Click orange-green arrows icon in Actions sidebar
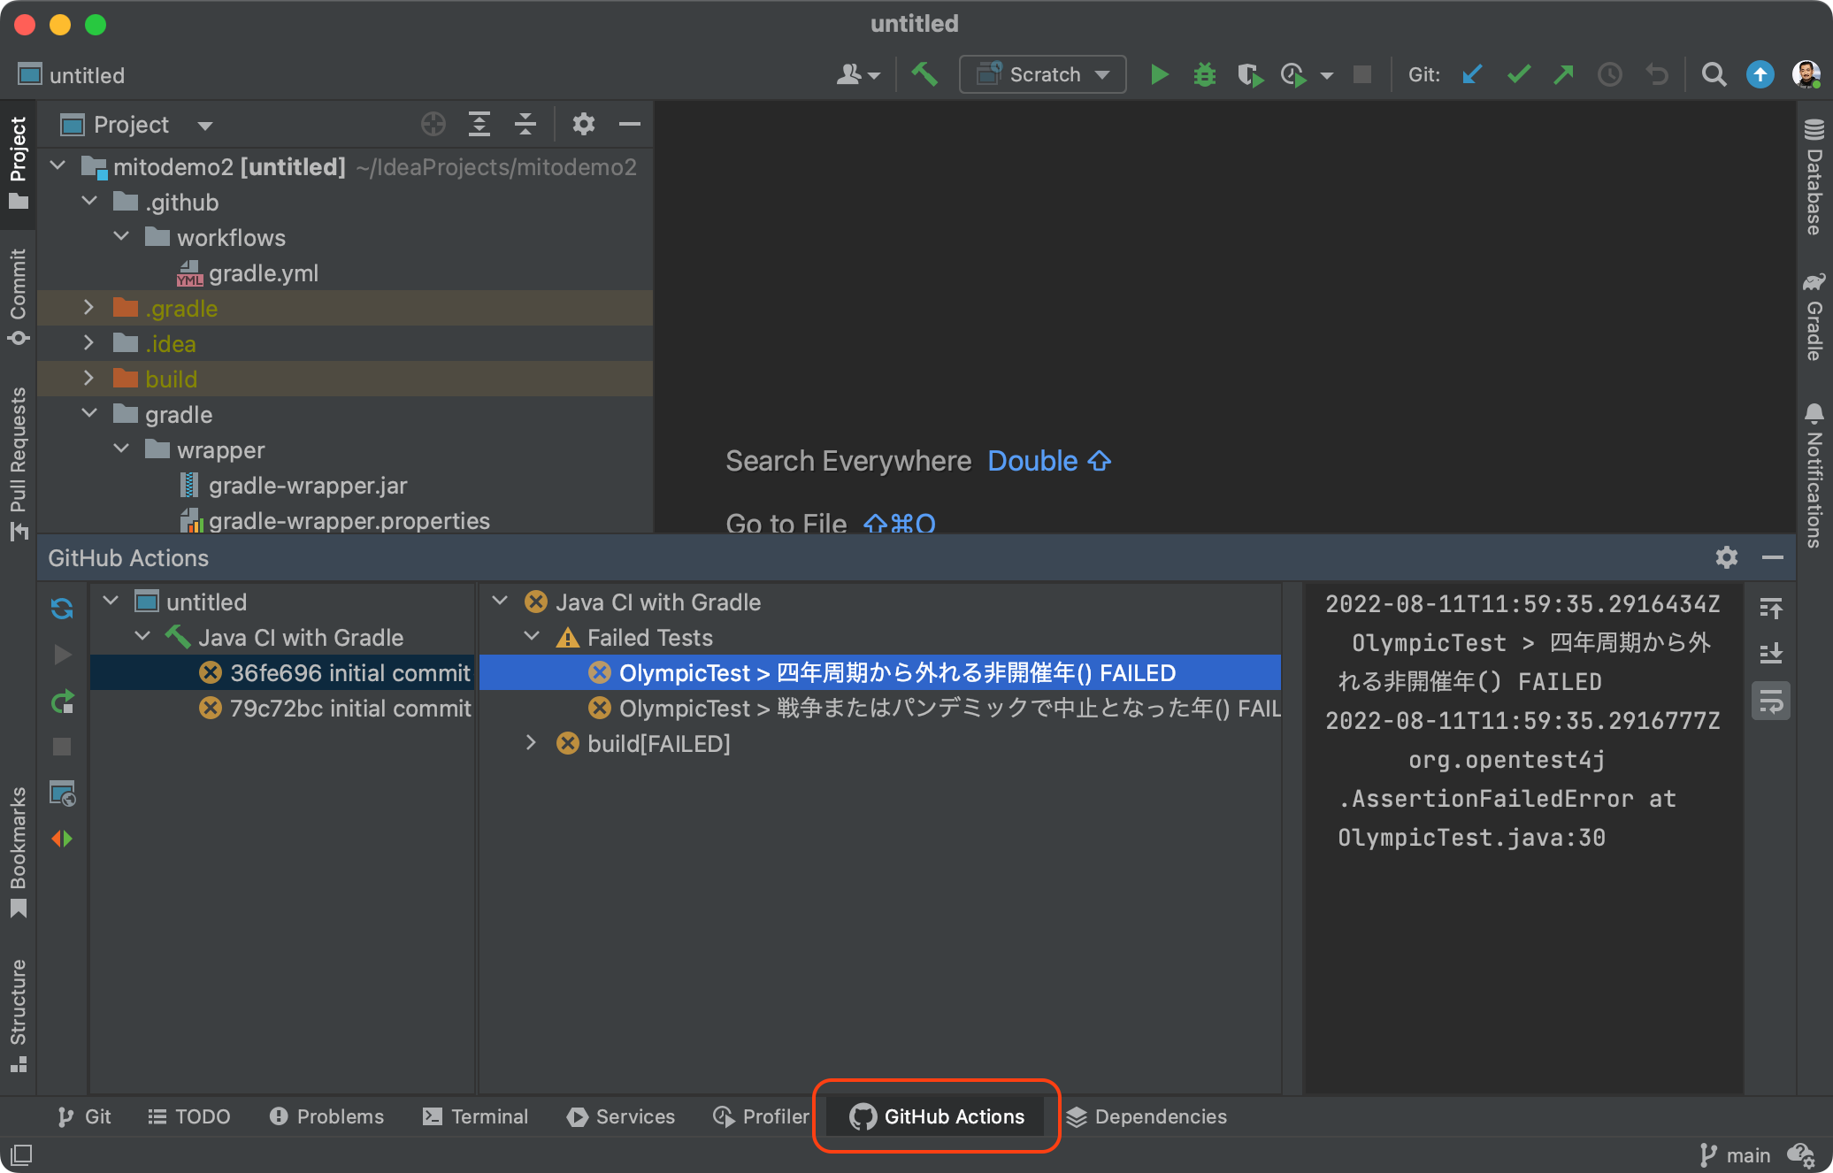 tap(62, 838)
